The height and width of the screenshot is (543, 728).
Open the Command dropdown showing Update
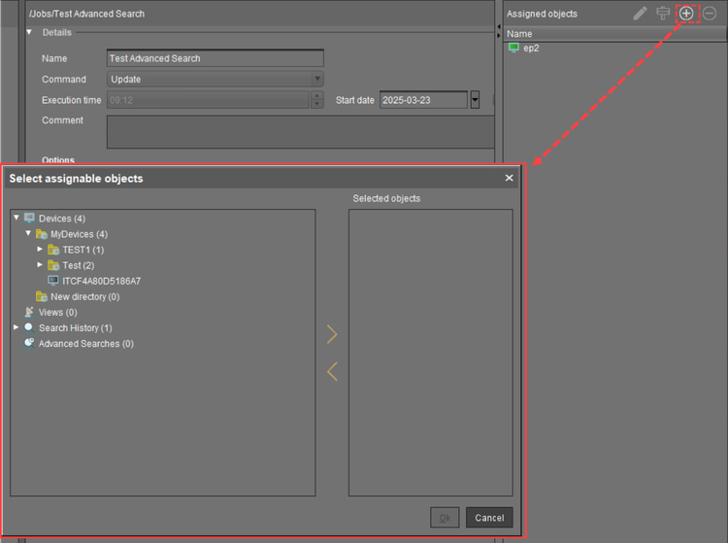coord(215,80)
